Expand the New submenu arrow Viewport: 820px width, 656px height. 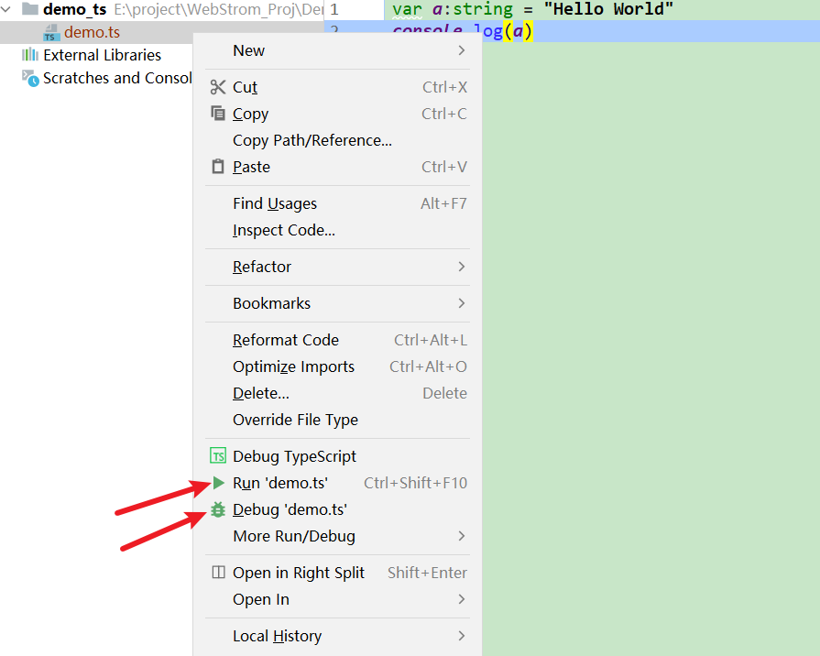tap(461, 50)
